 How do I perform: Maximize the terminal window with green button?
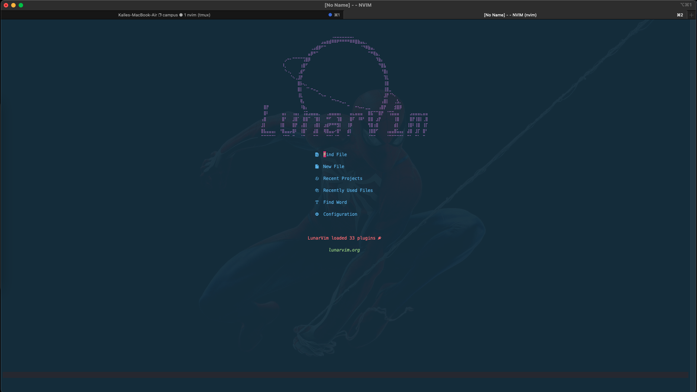[x=21, y=5]
